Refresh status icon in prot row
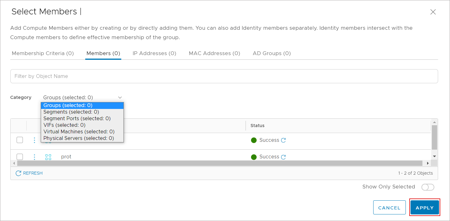This screenshot has width=450, height=221. click(x=284, y=157)
